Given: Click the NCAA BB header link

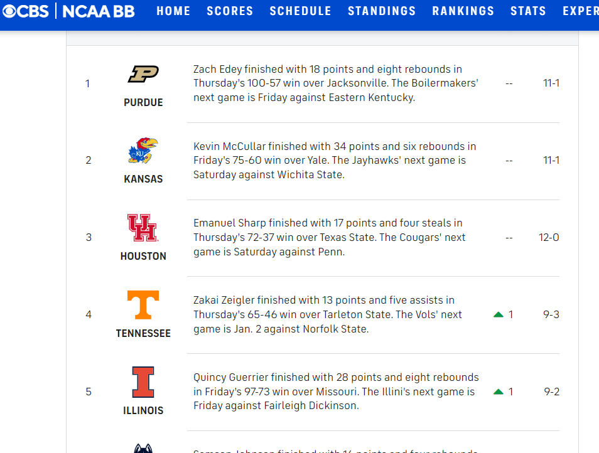Looking at the screenshot, I should pyautogui.click(x=99, y=11).
